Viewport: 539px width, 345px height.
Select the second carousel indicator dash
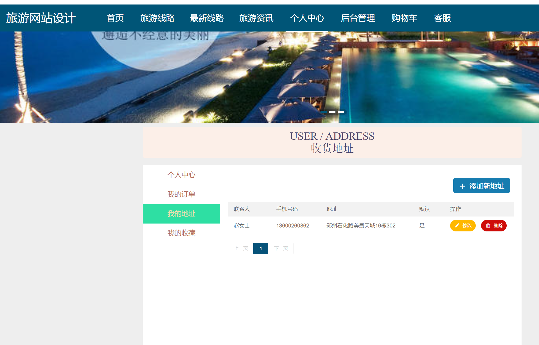(x=333, y=112)
